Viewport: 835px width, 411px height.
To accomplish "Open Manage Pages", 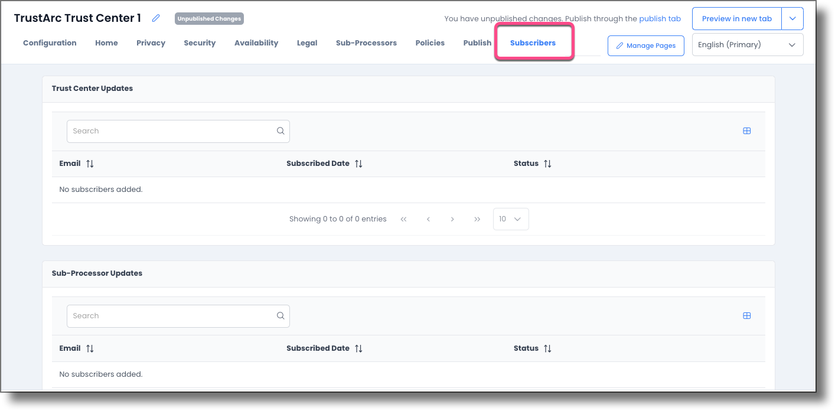I will 645,45.
